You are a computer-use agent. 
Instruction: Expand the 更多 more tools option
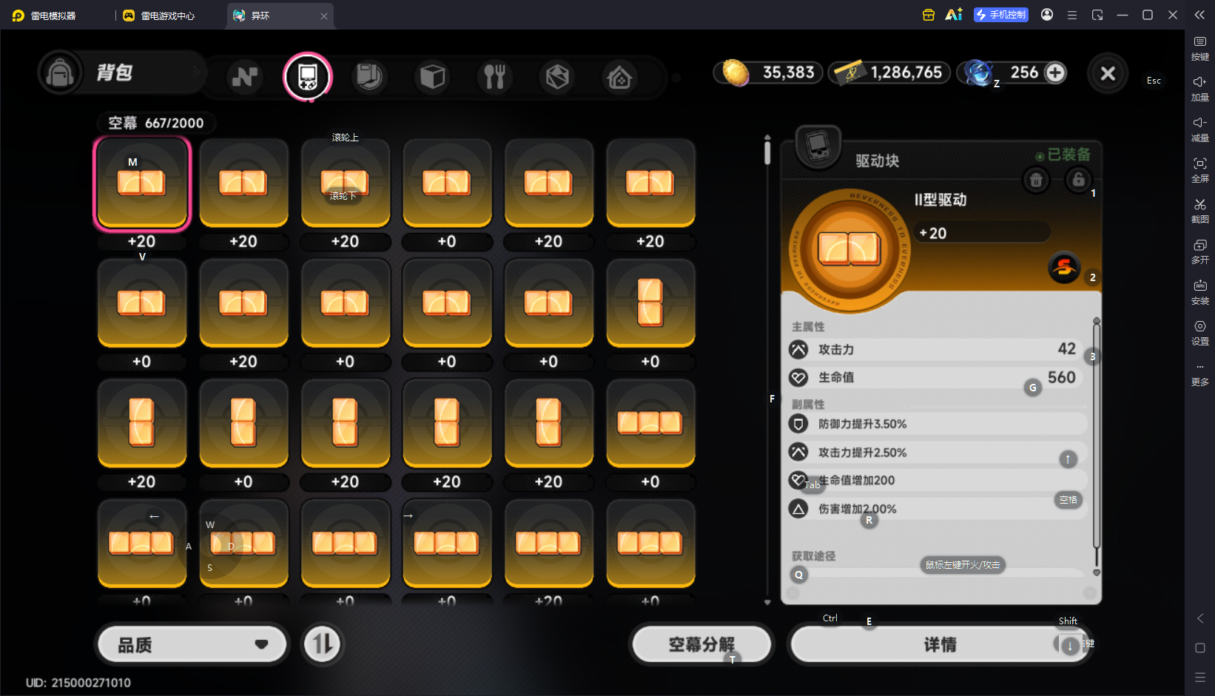point(1200,374)
